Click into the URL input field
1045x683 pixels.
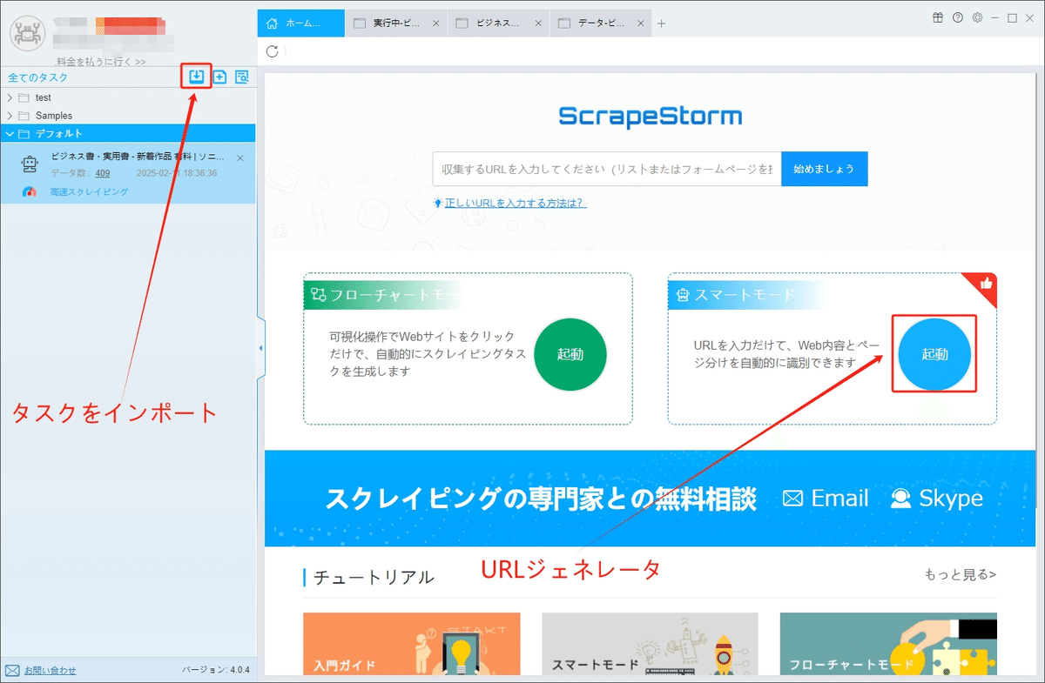(606, 169)
